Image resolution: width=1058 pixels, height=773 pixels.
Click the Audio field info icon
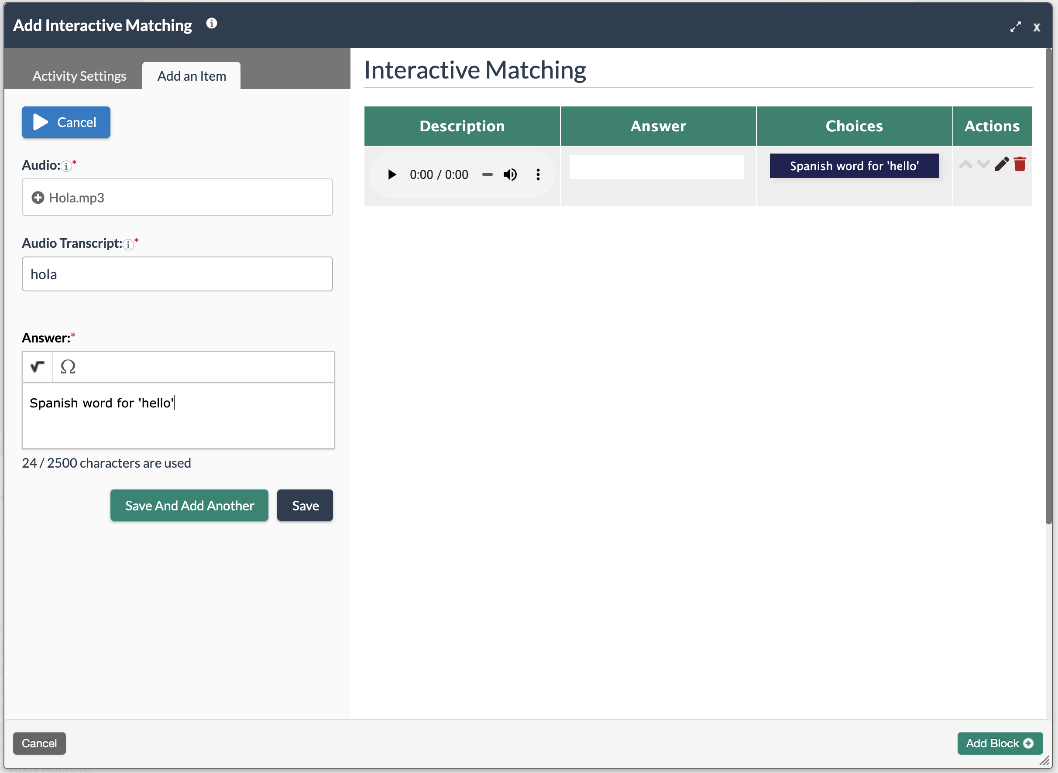66,166
